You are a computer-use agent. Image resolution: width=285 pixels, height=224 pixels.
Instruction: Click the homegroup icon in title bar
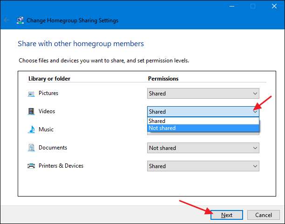tap(20, 20)
